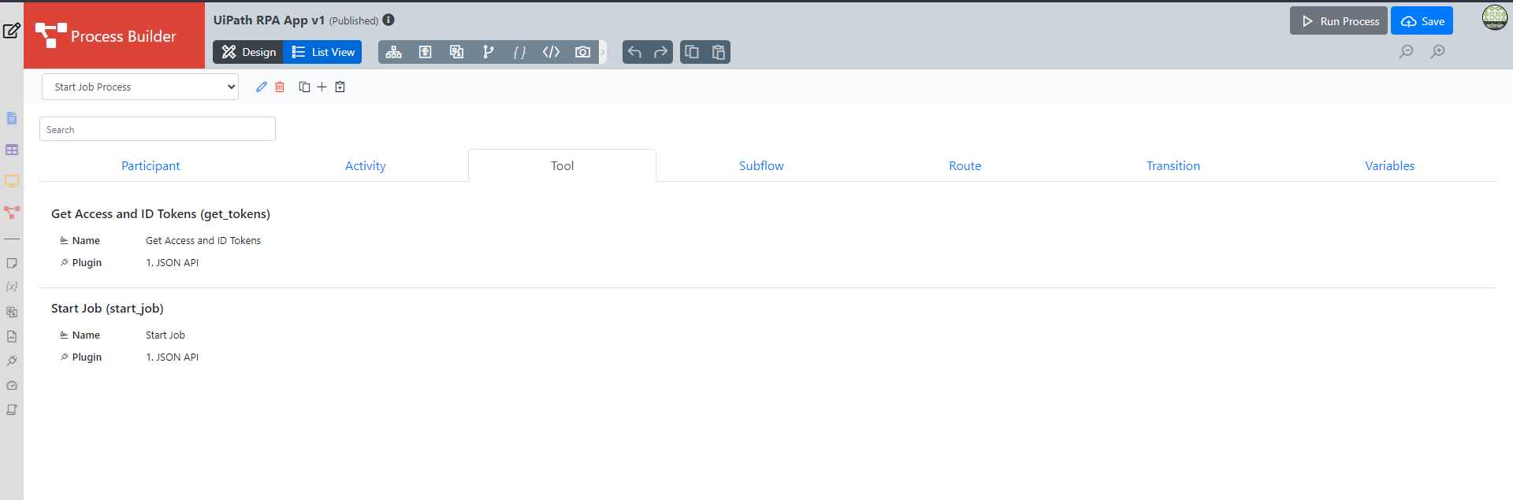Open the Transition tab

pos(1173,166)
